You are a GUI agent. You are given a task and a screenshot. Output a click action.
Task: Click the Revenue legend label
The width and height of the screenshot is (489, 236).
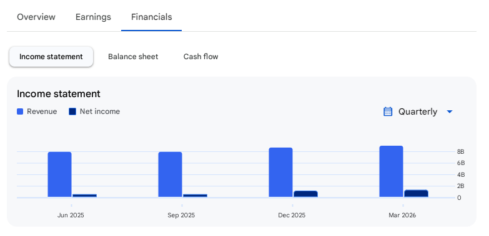[x=42, y=111]
